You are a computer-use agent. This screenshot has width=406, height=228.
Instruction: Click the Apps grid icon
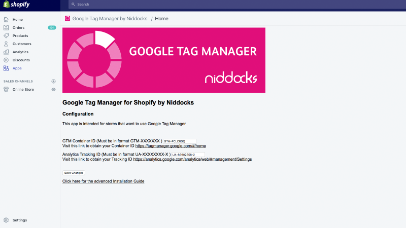click(6, 68)
